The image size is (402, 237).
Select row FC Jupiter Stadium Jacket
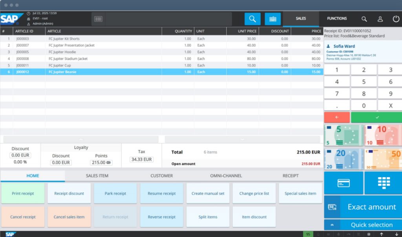[161, 59]
